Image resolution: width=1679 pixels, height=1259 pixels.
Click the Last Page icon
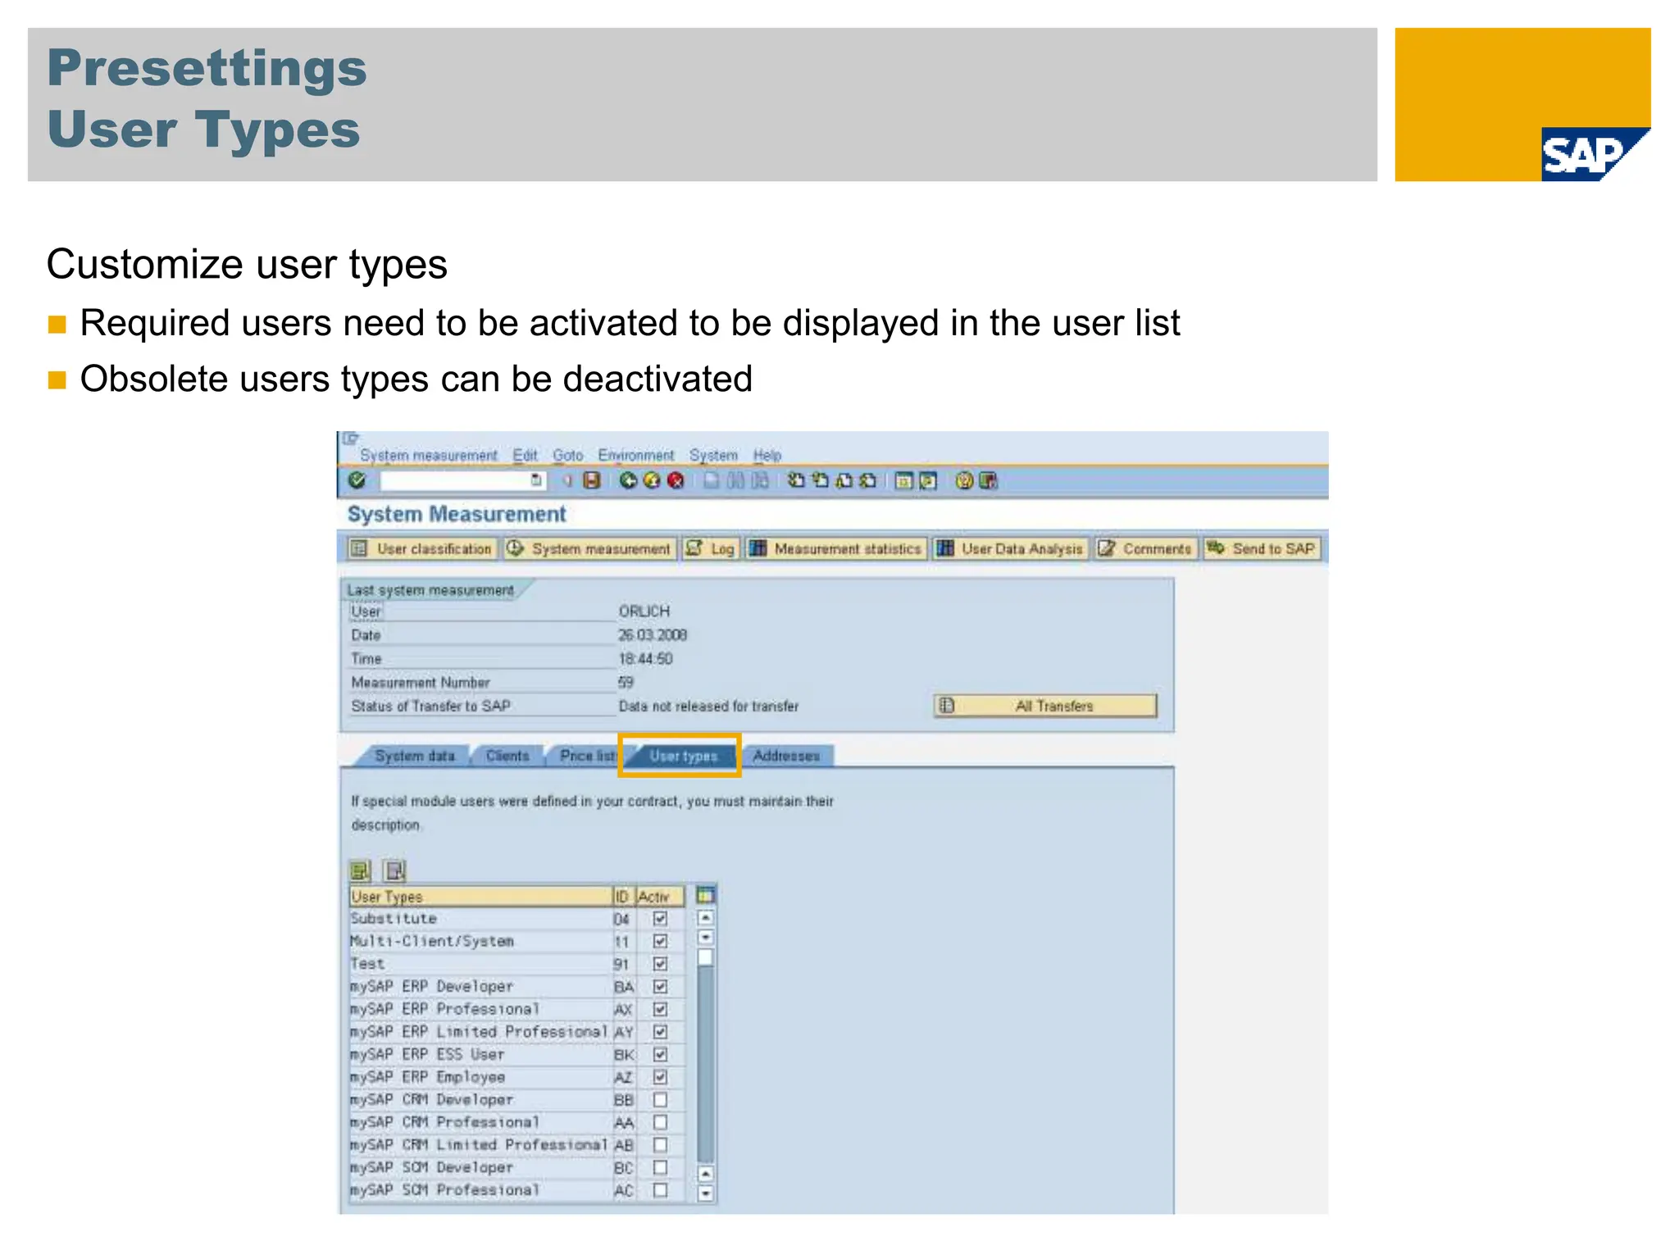867,480
